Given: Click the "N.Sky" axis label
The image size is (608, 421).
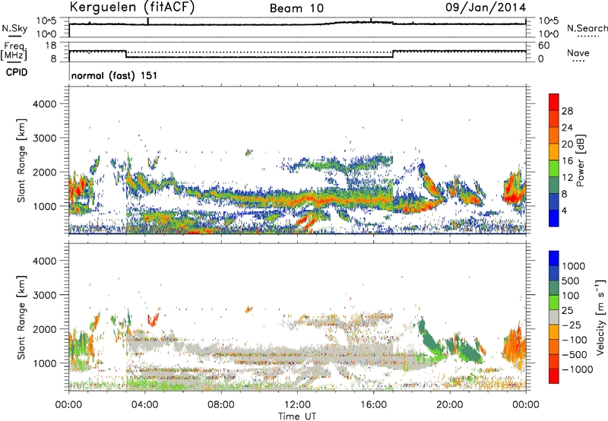Looking at the screenshot, I should pyautogui.click(x=14, y=28).
